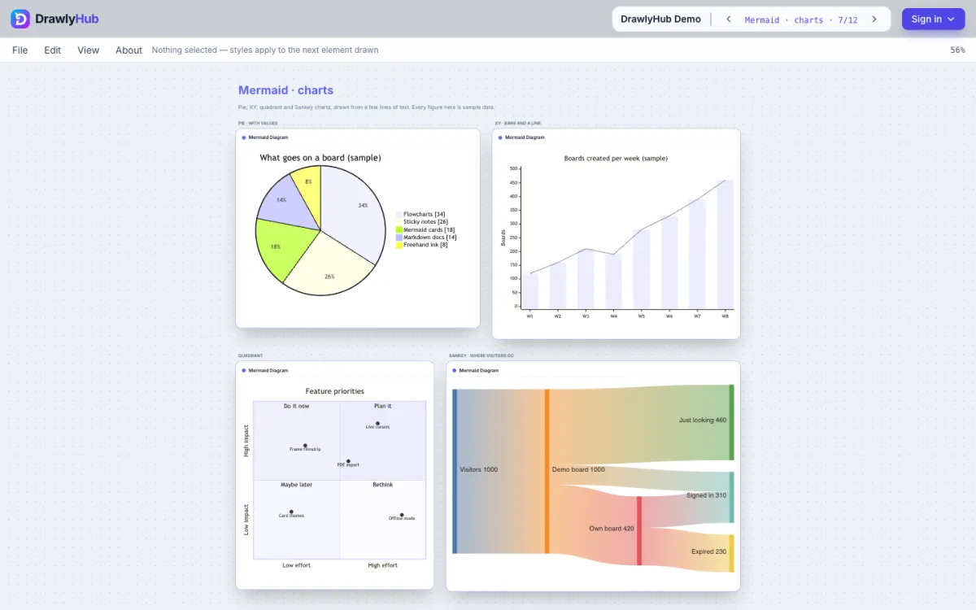Image resolution: width=976 pixels, height=610 pixels.
Task: Click 'What goes on a board (sample)' title
Action: pyautogui.click(x=320, y=158)
